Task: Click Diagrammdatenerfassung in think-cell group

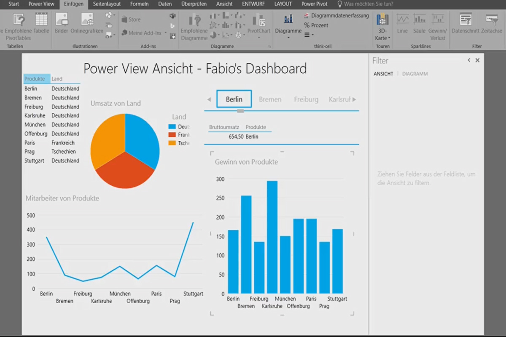Action: coord(336,16)
